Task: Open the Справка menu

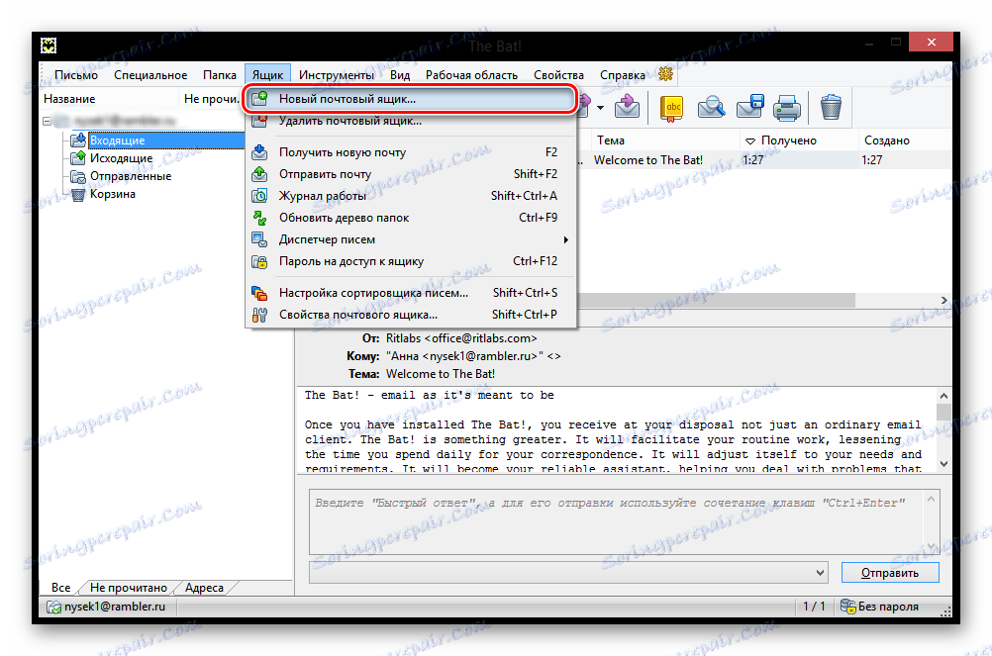Action: point(623,75)
